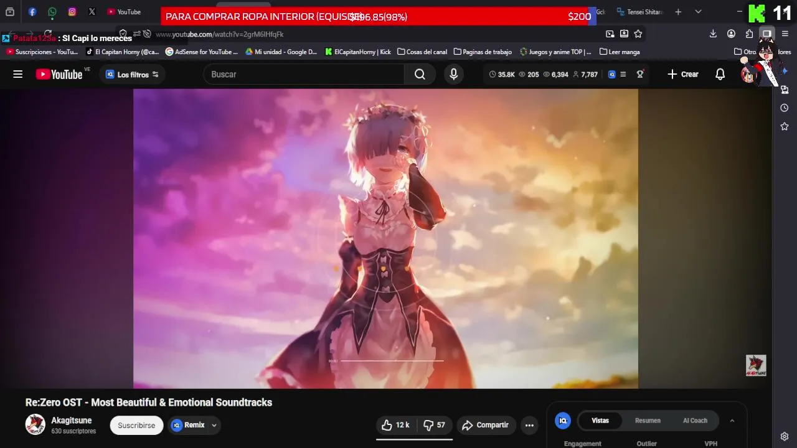Click the trophy icon in header
Screen dimensions: 797x448
pyautogui.click(x=639, y=75)
